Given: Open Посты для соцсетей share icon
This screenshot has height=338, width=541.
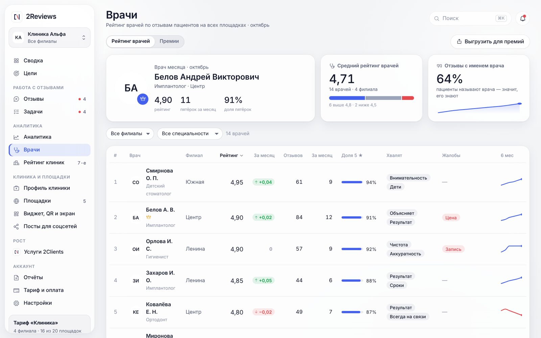Looking at the screenshot, I should [16, 227].
